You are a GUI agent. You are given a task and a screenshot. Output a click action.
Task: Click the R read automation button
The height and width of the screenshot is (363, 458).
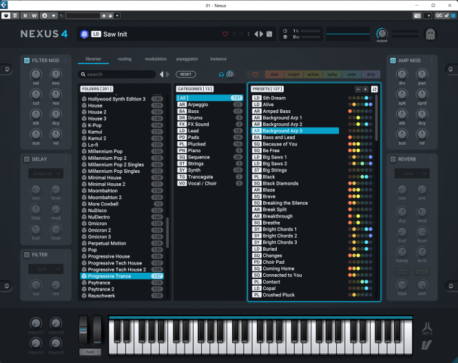pyautogui.click(x=25, y=16)
